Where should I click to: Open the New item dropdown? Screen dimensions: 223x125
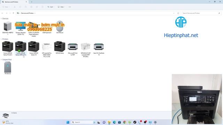(6, 7)
